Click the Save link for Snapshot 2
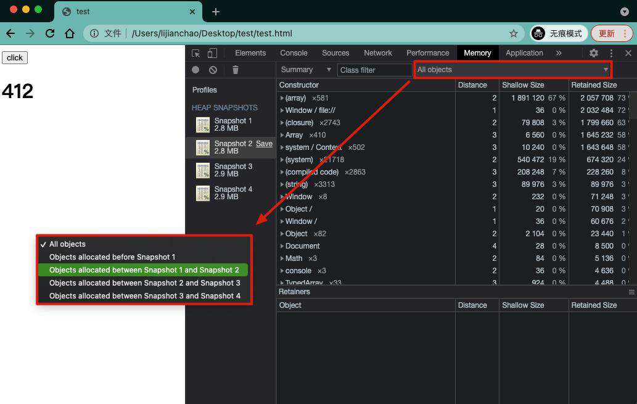This screenshot has width=637, height=404. coord(264,144)
